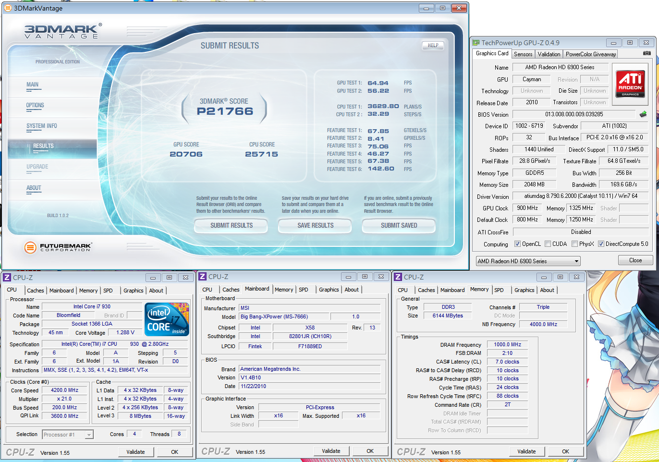Click the Memory tab in the first CPU-Z window
This screenshot has height=462, width=659.
pyautogui.click(x=88, y=291)
